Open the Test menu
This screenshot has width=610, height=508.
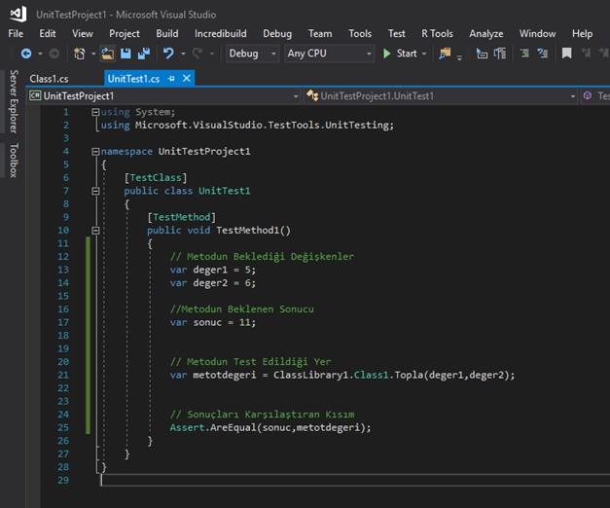[396, 33]
